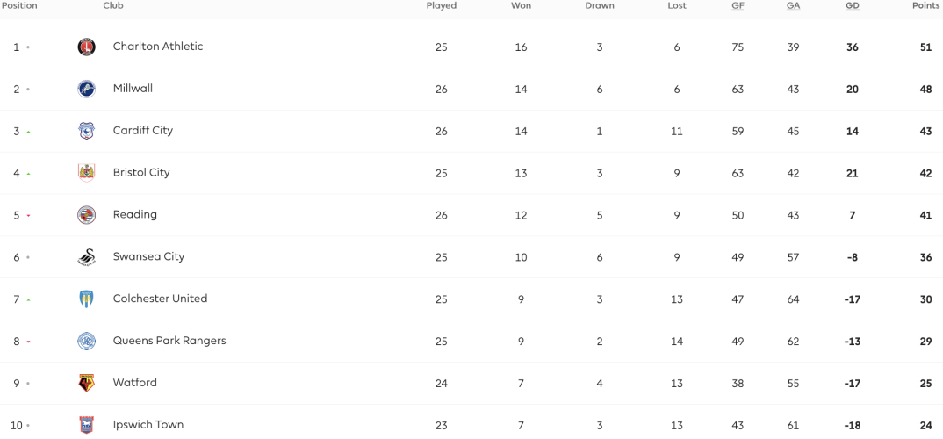Click the Millwall club crest

[x=87, y=89]
